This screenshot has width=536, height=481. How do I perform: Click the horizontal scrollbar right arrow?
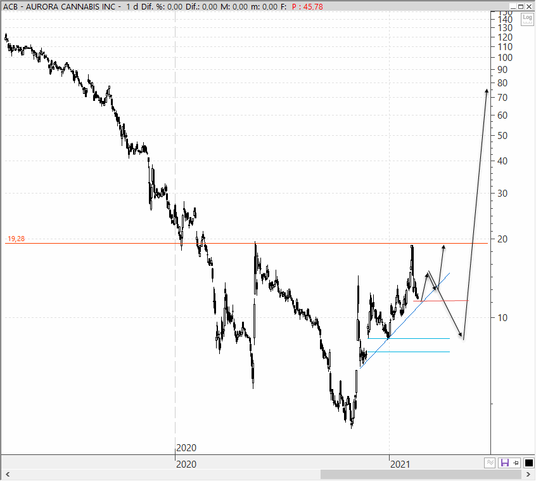pos(528,475)
